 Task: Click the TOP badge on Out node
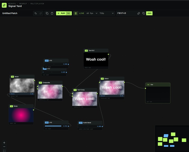(148, 85)
